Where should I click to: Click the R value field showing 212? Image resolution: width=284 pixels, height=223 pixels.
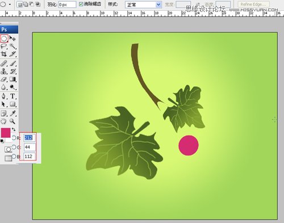[x=30, y=138]
